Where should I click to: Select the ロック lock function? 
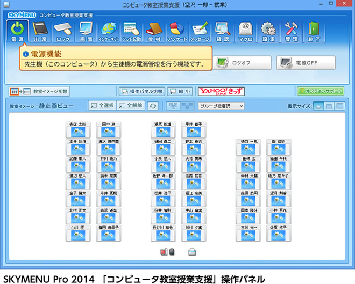pos(63,31)
